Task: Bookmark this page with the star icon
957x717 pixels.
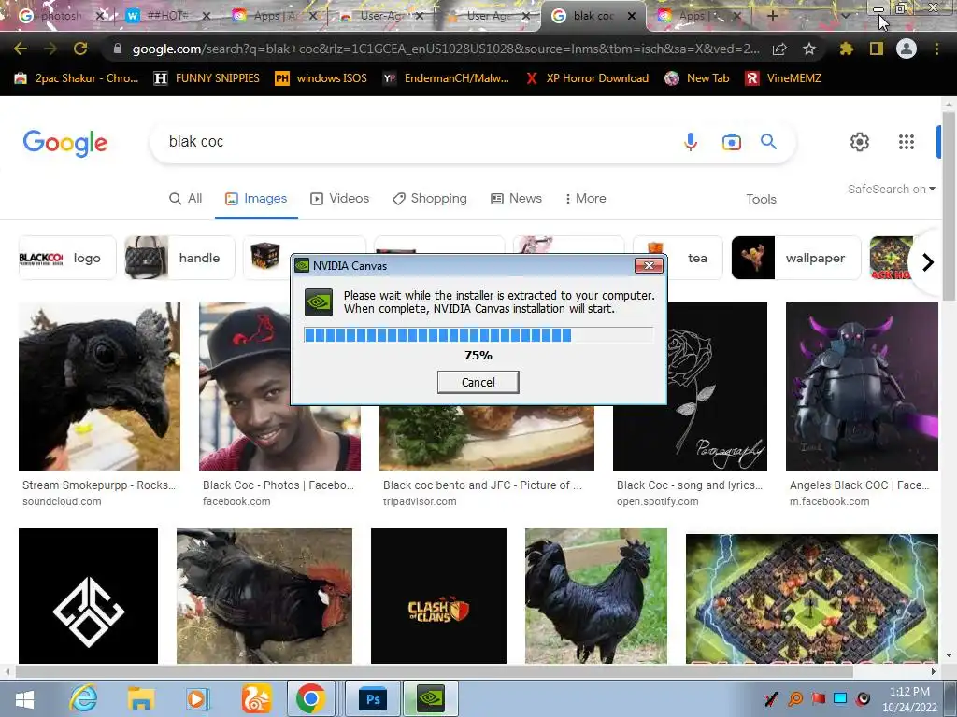Action: 809,49
